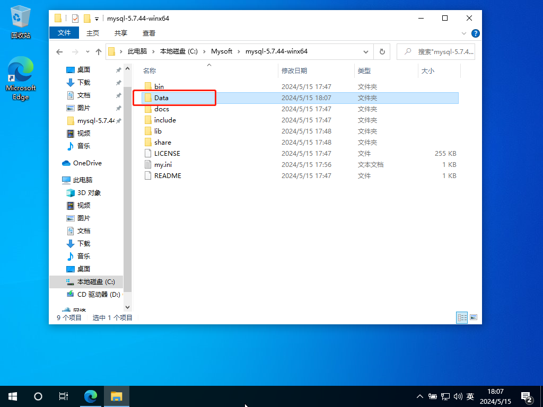Click the Refresh button in address bar

pos(381,52)
